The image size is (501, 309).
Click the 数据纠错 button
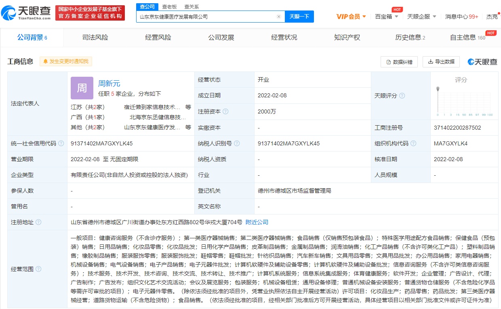pyautogui.click(x=399, y=62)
